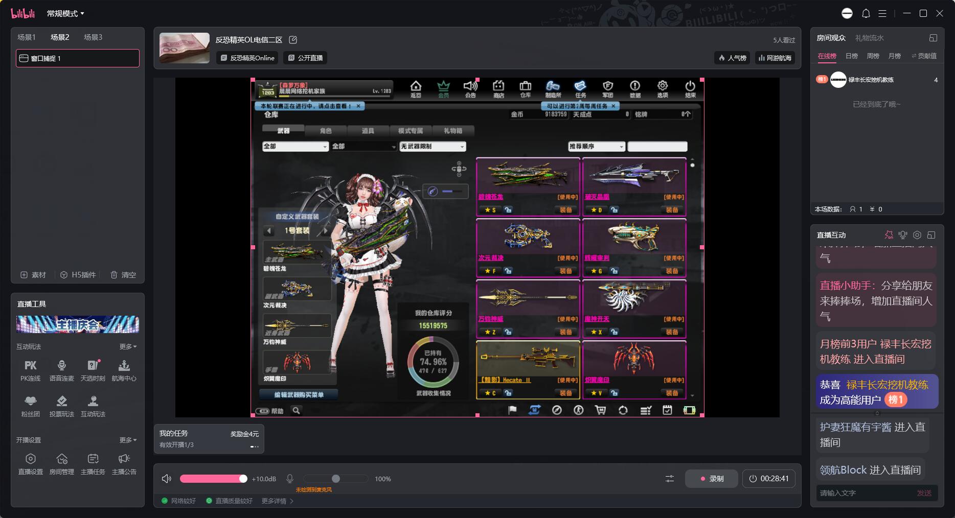
Task: Switch to 场景2 tab
Action: [60, 37]
